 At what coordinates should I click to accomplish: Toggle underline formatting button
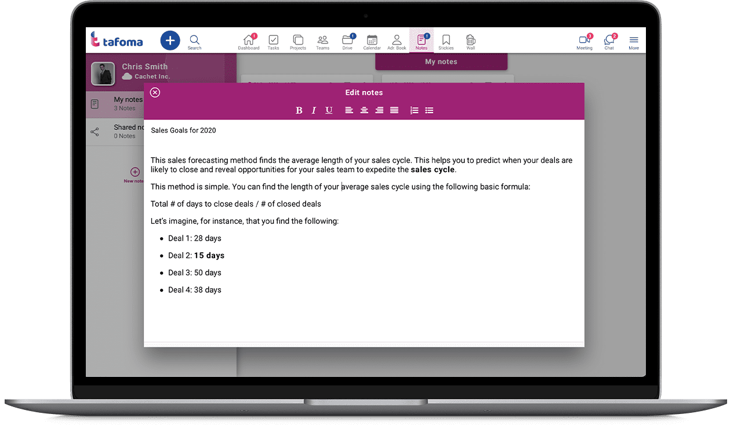(329, 110)
